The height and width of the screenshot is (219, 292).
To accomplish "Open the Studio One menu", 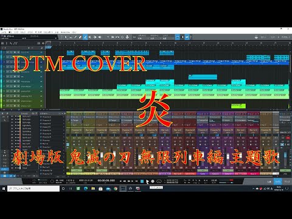I will point(65,32).
